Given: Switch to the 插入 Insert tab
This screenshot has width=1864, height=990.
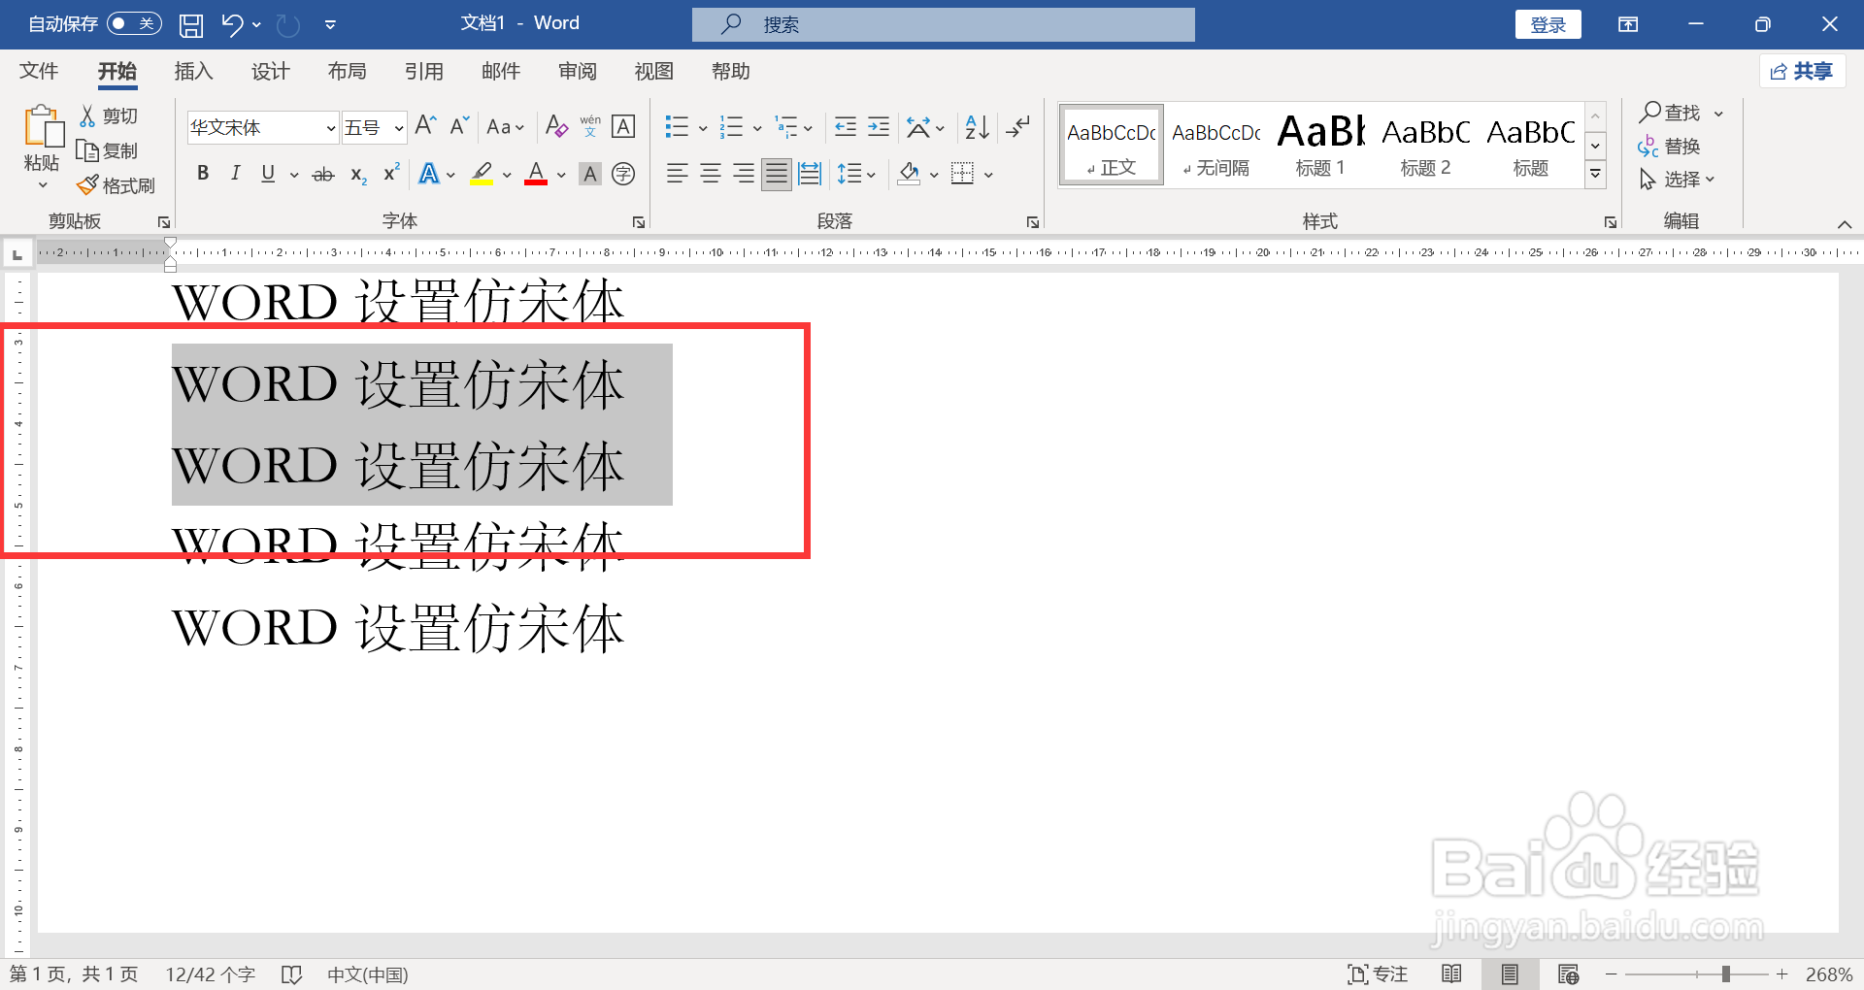Looking at the screenshot, I should 193,71.
